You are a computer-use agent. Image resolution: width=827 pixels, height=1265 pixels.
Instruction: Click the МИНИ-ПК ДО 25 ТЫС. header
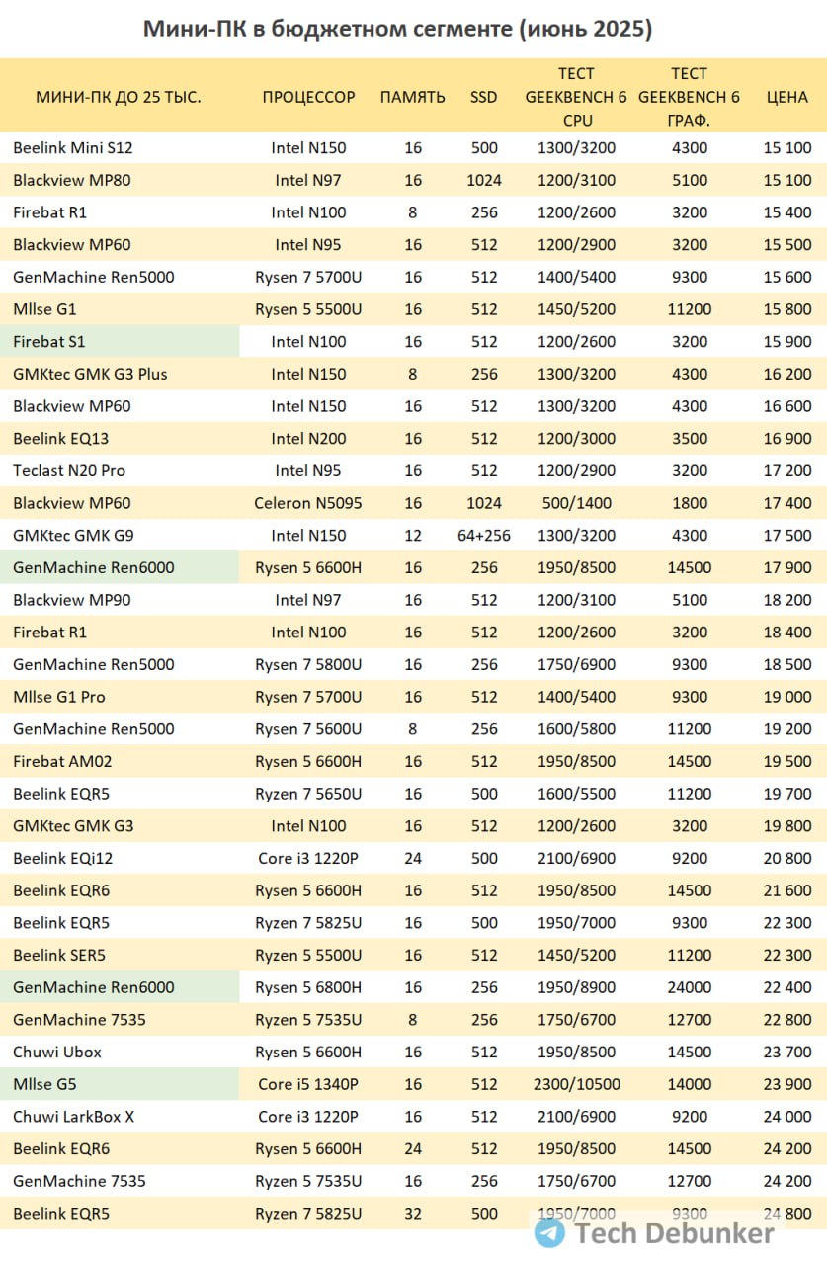(x=119, y=97)
